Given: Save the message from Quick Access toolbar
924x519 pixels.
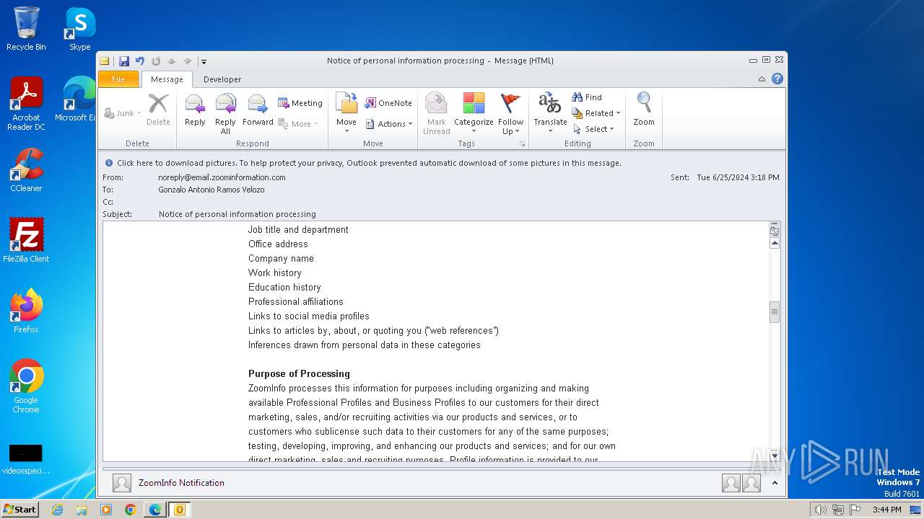Looking at the screenshot, I should pyautogui.click(x=124, y=61).
